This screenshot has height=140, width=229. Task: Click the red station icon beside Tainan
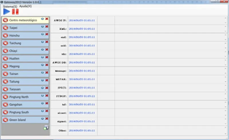point(5,74)
